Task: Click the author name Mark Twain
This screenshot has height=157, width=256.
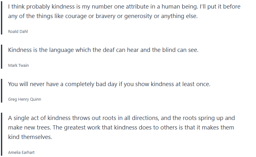Action: point(18,66)
